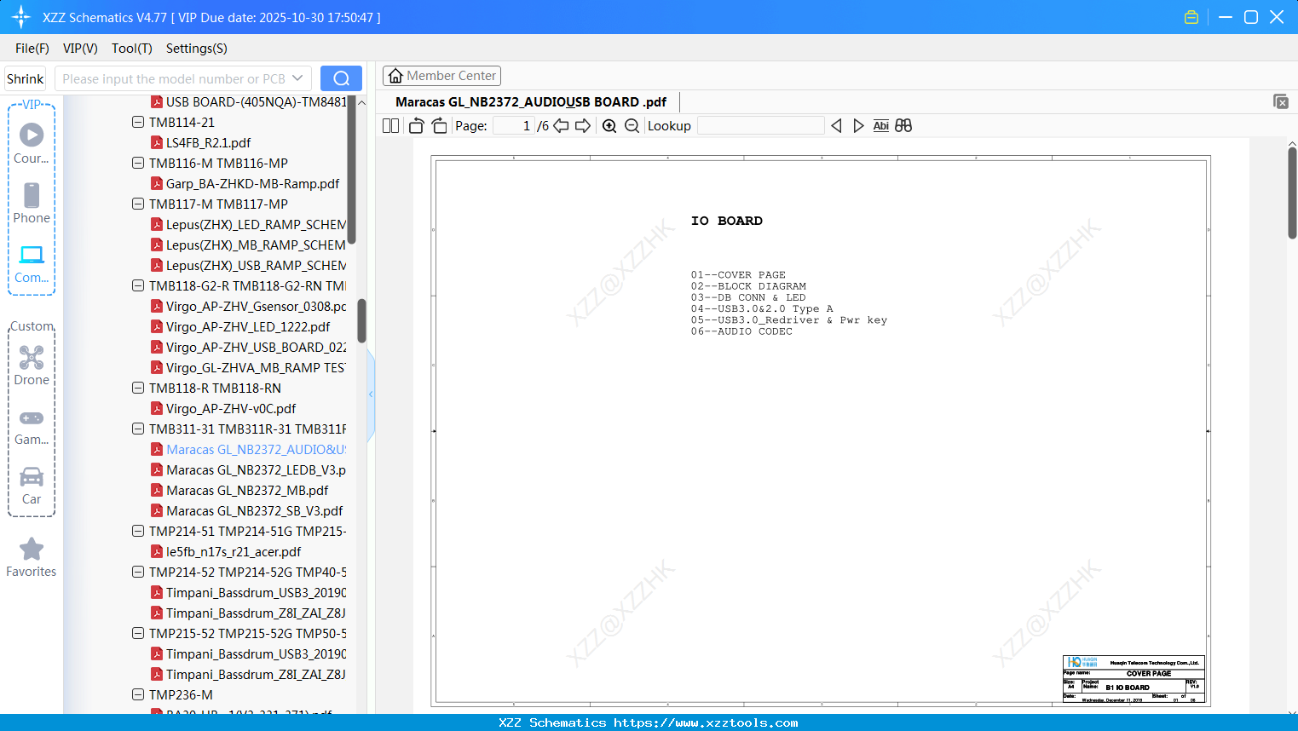
Task: Zoom out of the schematic
Action: click(632, 125)
